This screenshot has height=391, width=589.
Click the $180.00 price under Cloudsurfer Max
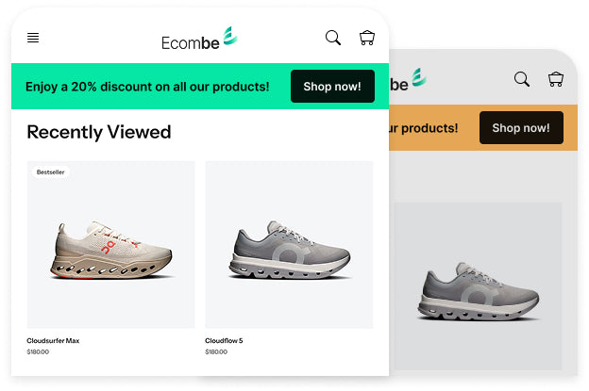[x=38, y=352]
